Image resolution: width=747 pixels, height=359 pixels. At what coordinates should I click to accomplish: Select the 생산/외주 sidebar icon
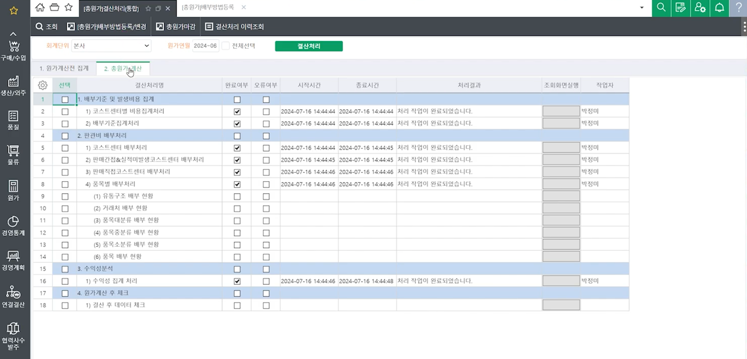pos(13,85)
